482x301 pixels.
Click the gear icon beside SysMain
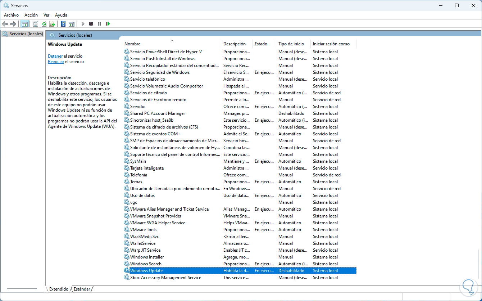coord(126,161)
